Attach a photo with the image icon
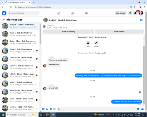The image size is (147, 117). coord(47,109)
